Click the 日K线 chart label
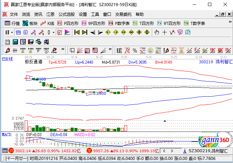The image size is (233, 163). click(7, 59)
